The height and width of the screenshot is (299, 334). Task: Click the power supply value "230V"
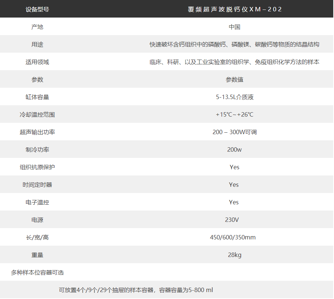point(232,220)
